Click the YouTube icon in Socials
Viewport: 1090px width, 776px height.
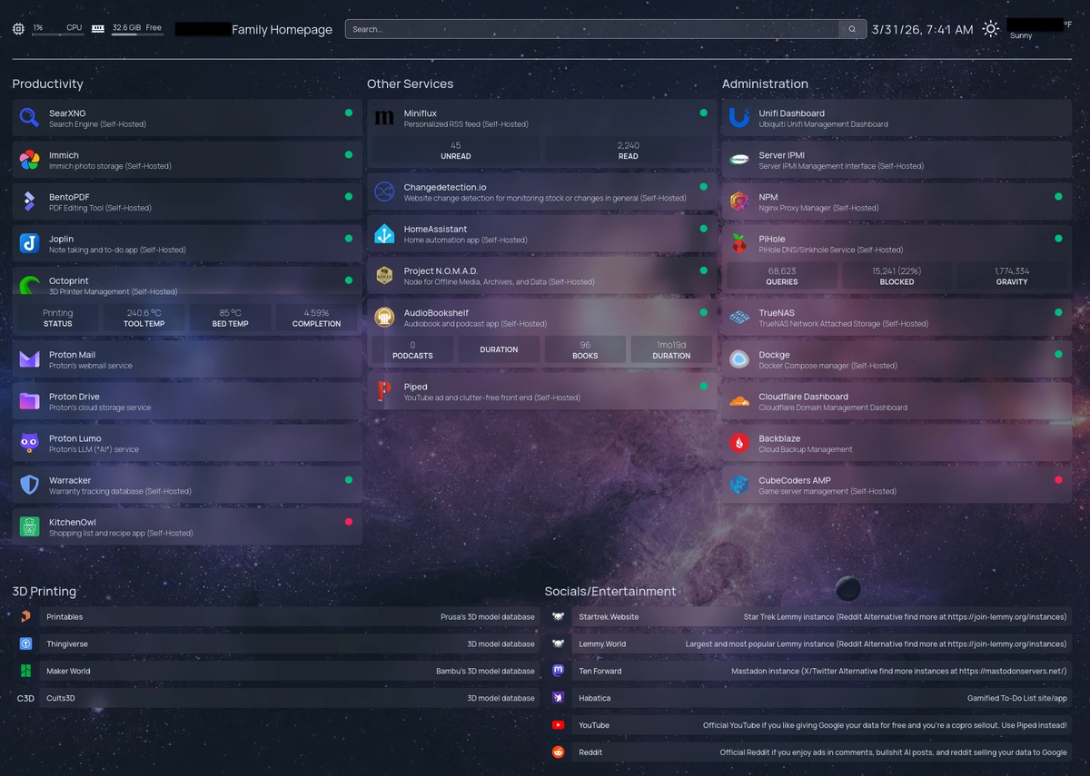(559, 725)
